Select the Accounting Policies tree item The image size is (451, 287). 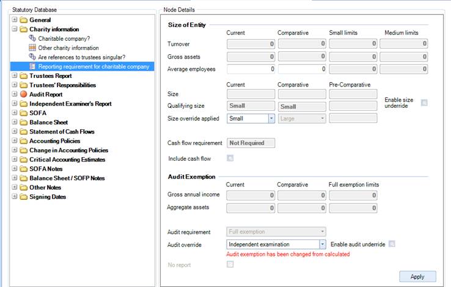(x=54, y=141)
